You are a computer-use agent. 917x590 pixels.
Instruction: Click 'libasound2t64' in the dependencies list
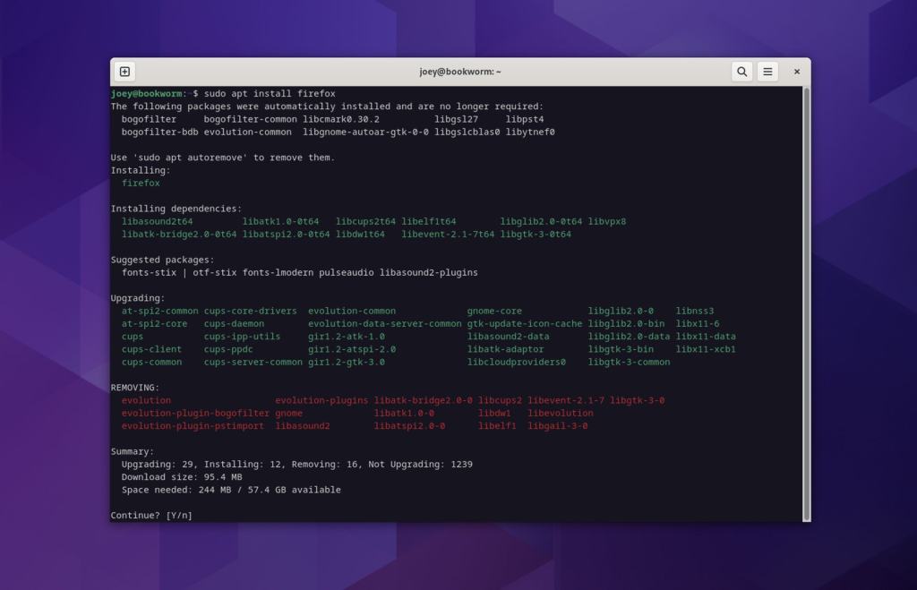(157, 222)
